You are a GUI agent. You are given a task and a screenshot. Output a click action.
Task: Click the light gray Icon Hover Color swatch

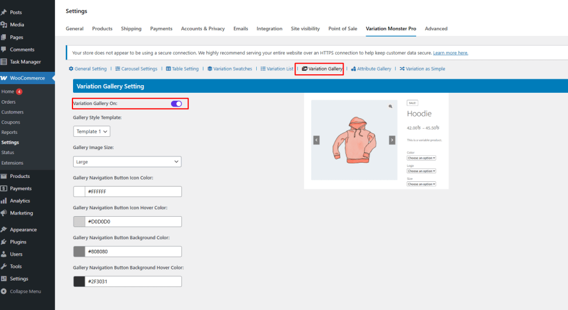pyautogui.click(x=79, y=221)
